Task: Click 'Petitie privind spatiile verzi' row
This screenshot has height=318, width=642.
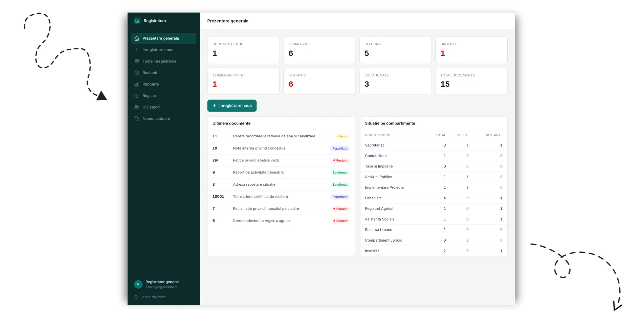Action: 281,161
